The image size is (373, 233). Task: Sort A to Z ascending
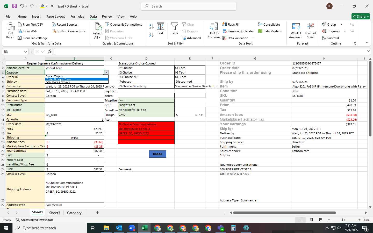152,26
